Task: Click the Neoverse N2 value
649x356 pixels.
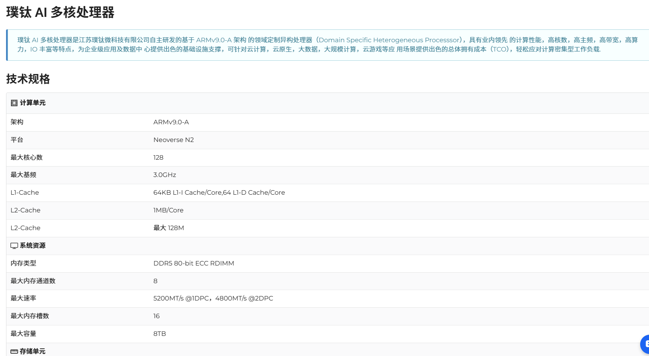Action: click(173, 140)
